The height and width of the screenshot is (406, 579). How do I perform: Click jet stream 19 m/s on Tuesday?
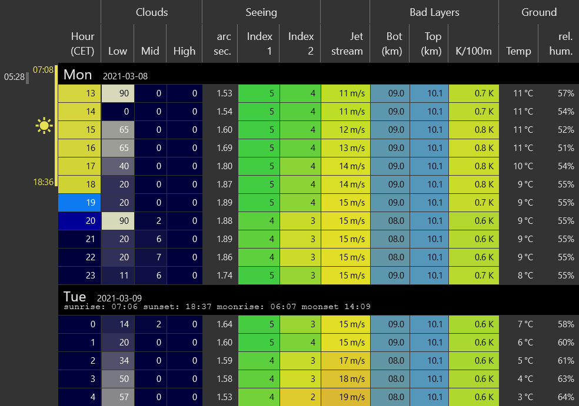pos(345,397)
